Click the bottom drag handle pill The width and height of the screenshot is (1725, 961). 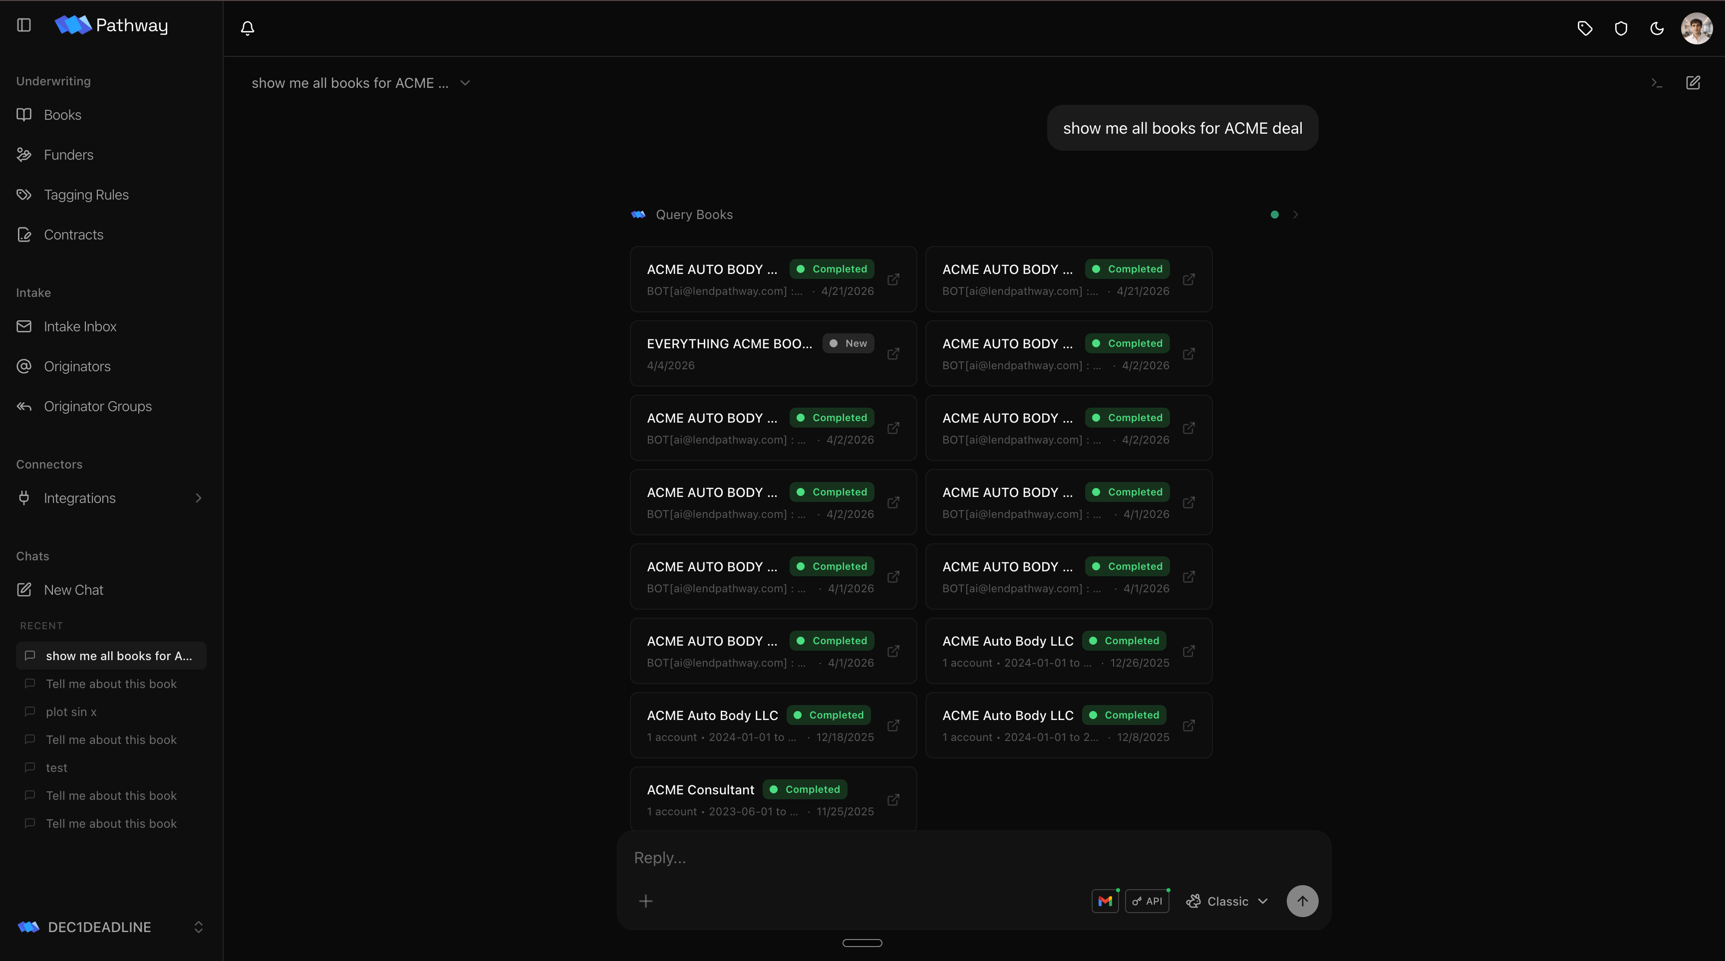[862, 943]
